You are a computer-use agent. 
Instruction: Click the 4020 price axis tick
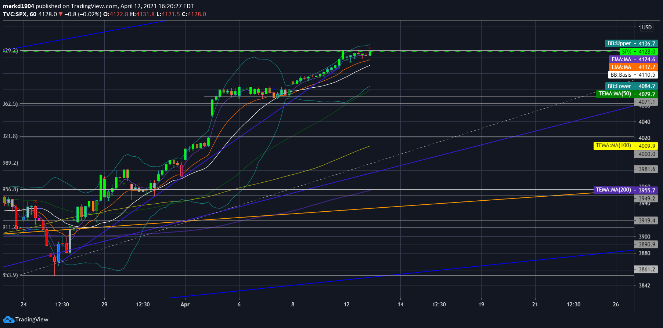(645, 138)
